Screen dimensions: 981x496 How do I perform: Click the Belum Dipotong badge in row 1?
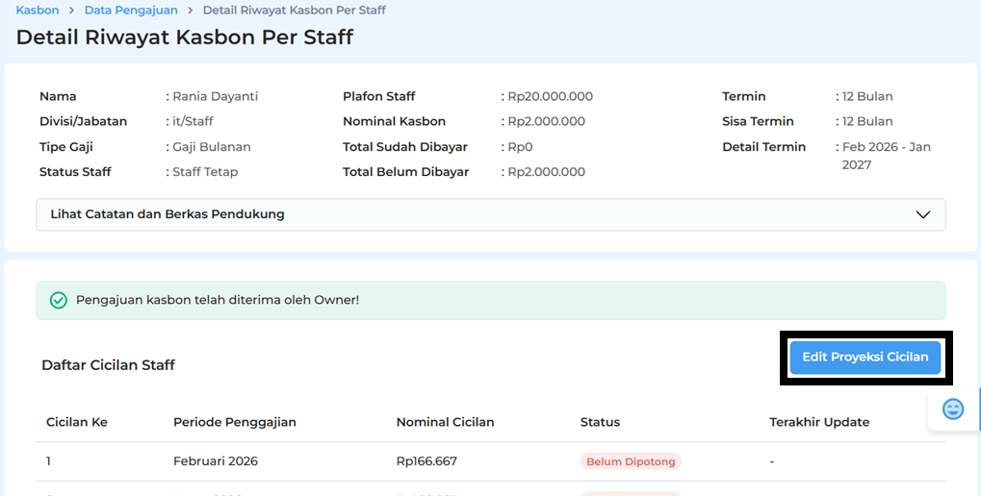coord(630,461)
